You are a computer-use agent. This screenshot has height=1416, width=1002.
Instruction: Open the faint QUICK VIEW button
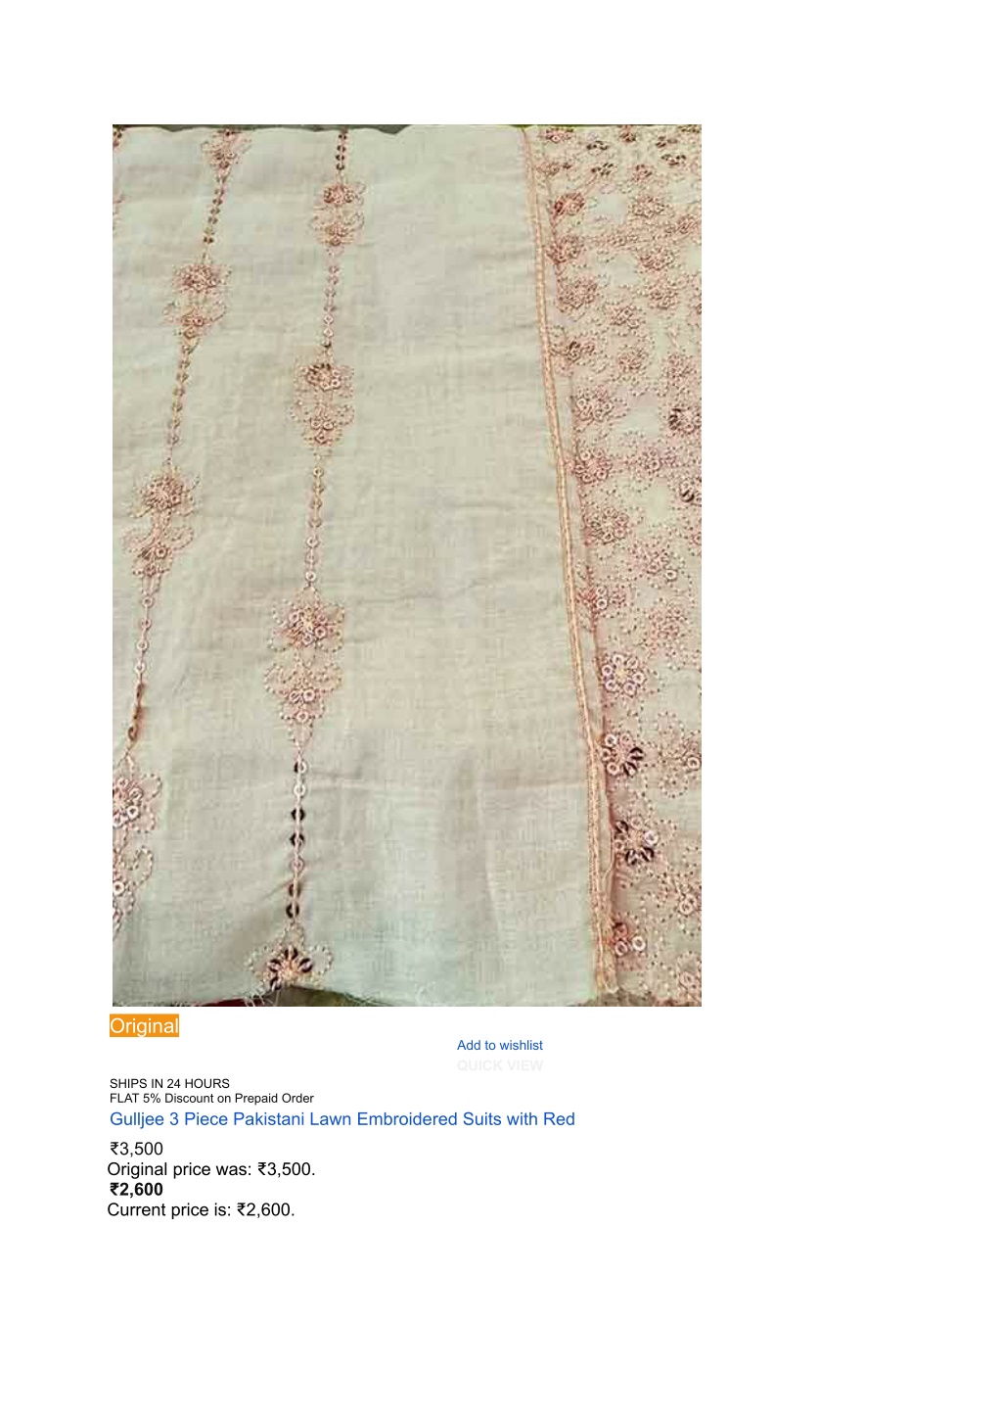[499, 1065]
